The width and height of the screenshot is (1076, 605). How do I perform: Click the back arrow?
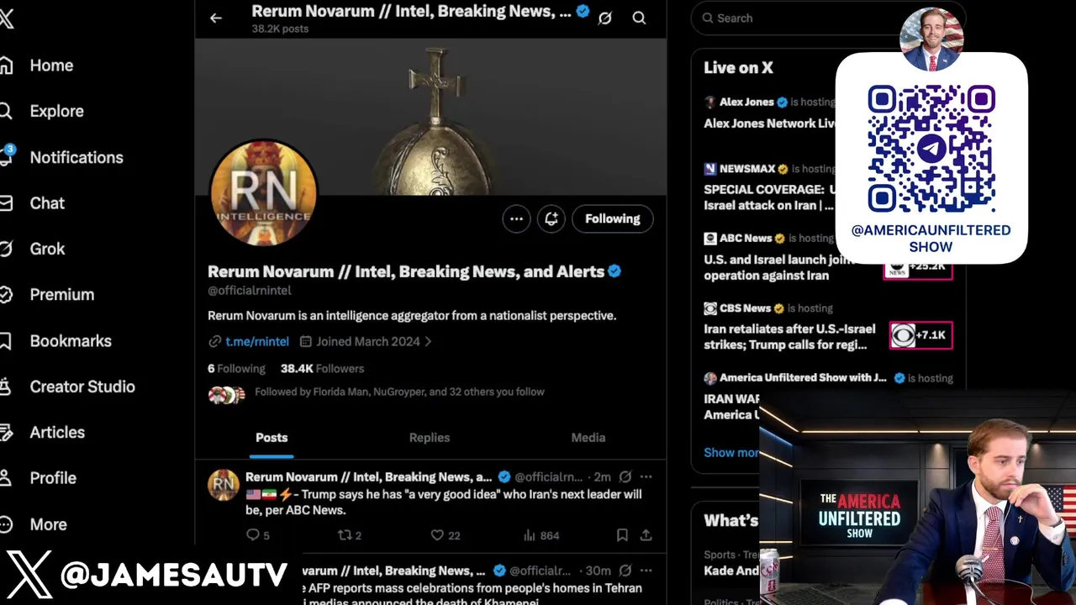click(216, 18)
